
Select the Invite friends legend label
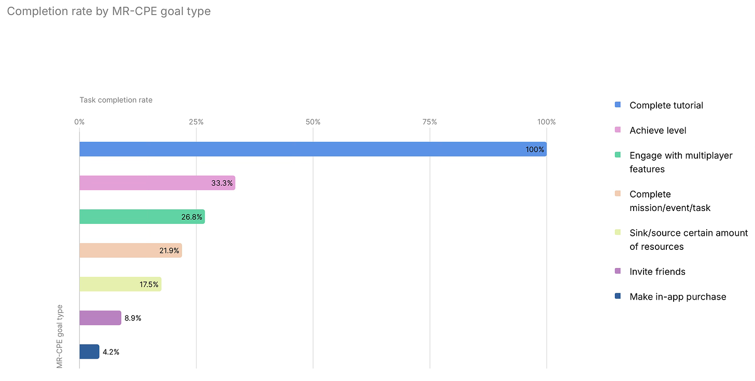(657, 272)
